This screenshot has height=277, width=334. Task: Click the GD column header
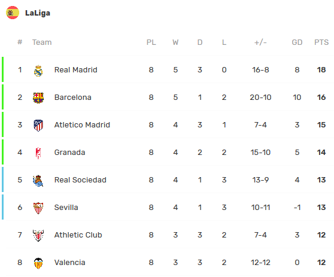coord(297,42)
